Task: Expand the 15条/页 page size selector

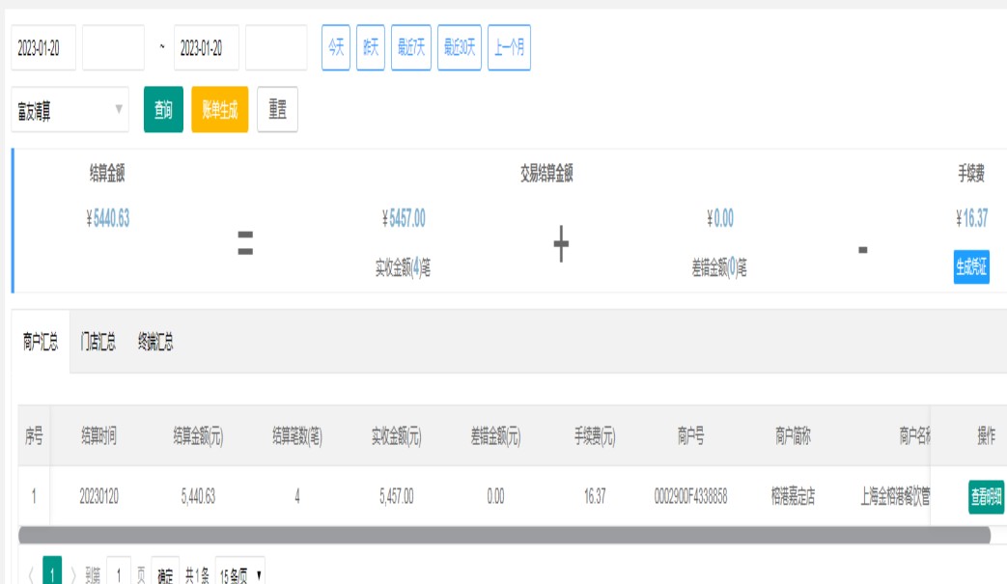Action: [x=239, y=575]
